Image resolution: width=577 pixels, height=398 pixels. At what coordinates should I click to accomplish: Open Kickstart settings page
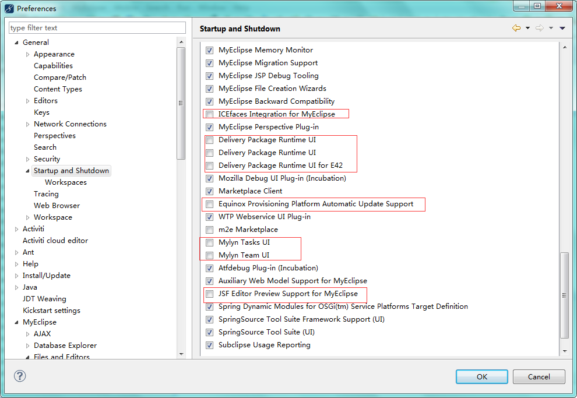pos(51,311)
